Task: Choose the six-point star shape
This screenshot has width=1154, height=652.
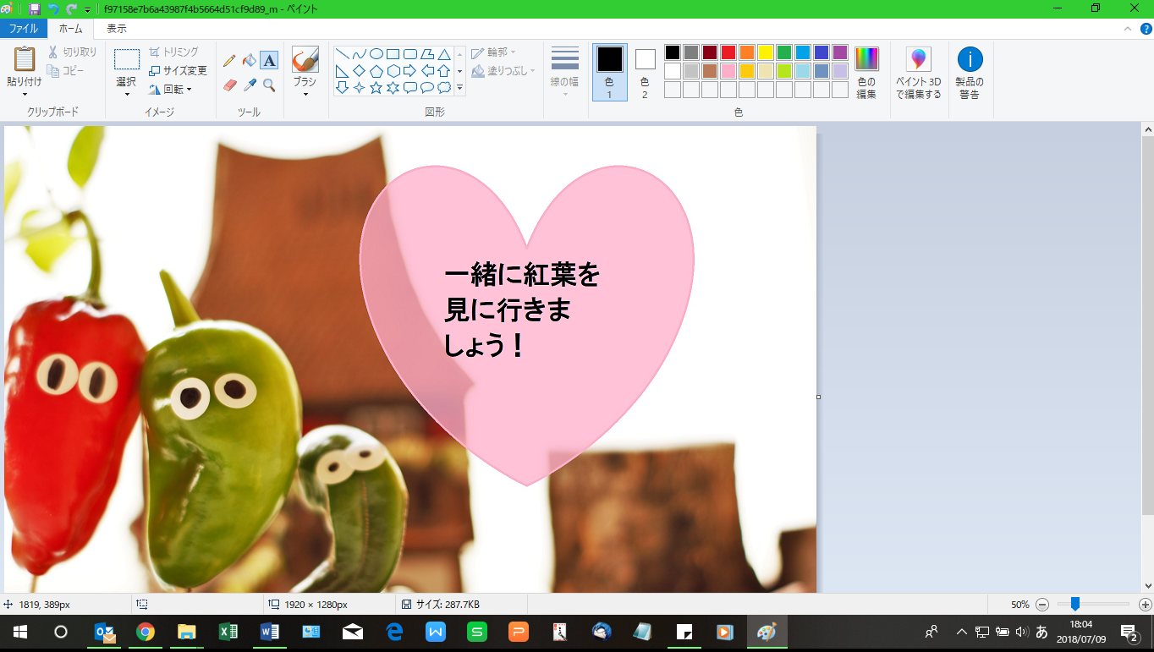Action: tap(393, 87)
